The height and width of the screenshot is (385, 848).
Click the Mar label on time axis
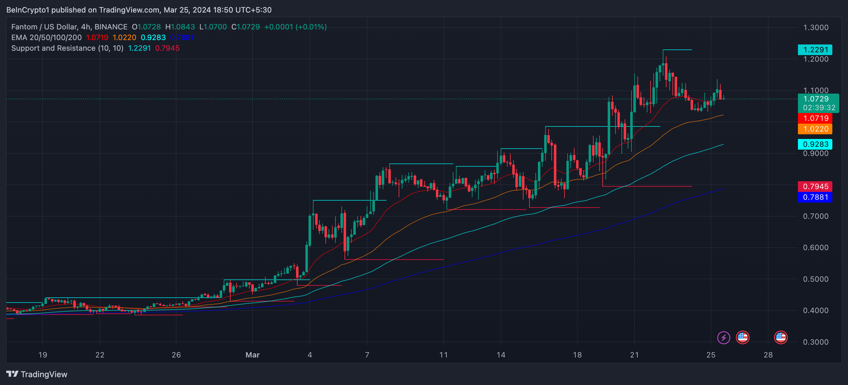click(x=253, y=355)
